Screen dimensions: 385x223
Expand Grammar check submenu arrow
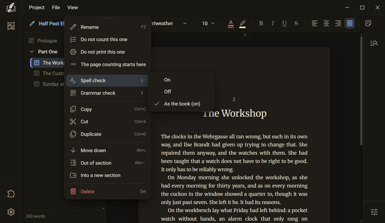point(142,93)
